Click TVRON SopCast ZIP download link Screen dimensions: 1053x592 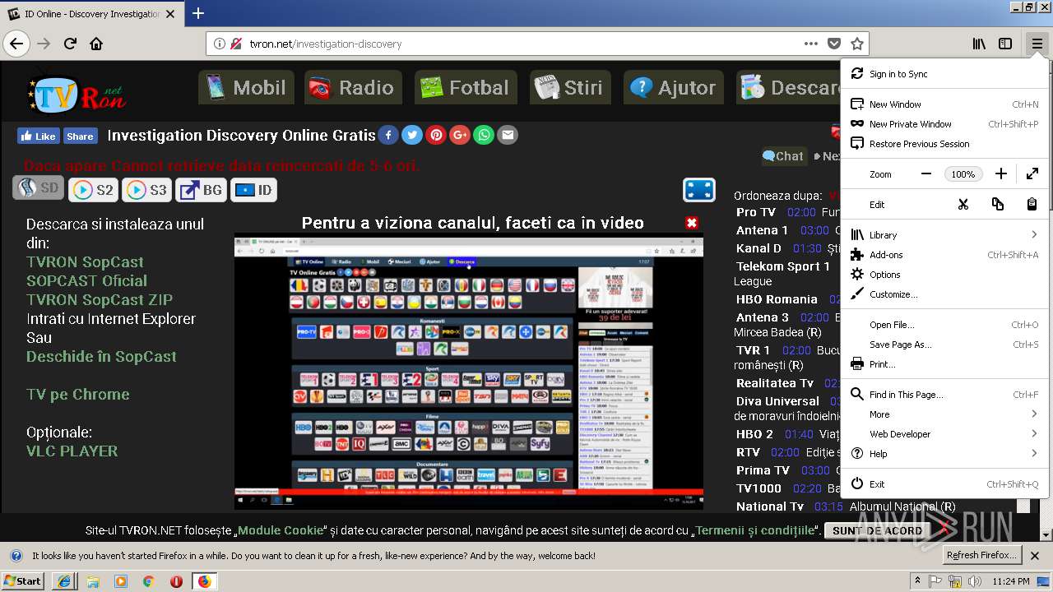tap(100, 299)
